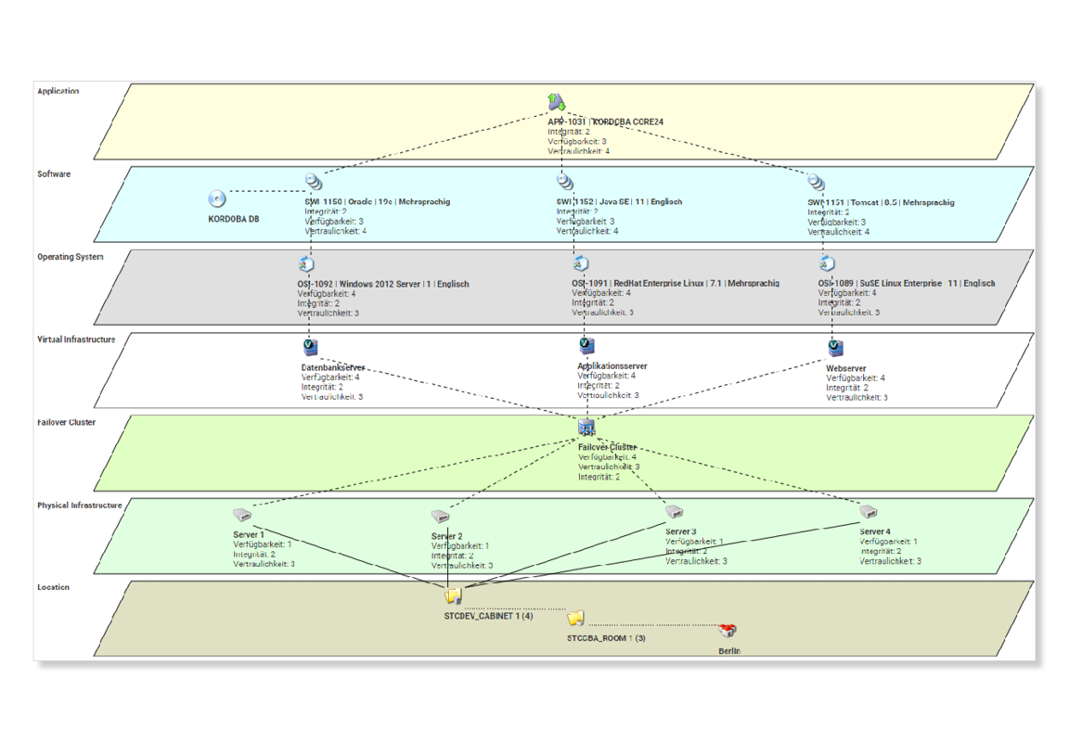Click the Virtual Infrastructure layer label
Image resolution: width=1069 pixels, height=742 pixels.
(x=76, y=339)
